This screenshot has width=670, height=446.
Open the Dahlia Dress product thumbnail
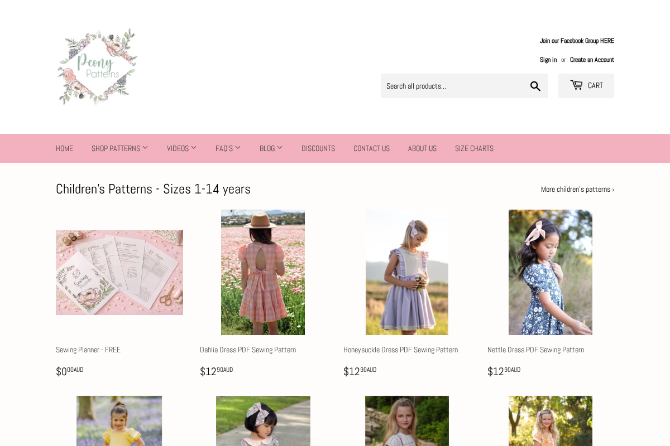coord(262,273)
